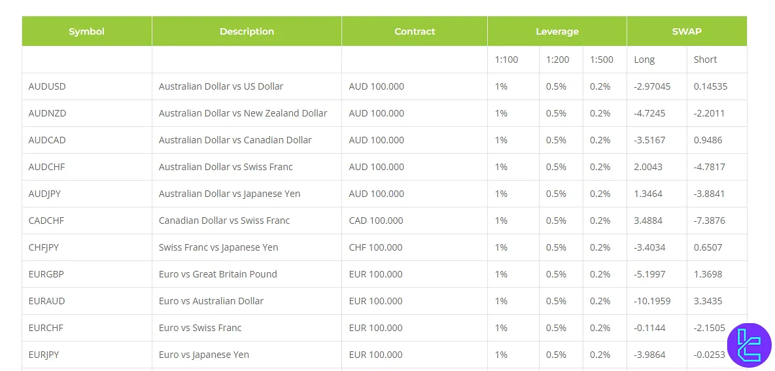Click the EURGBP symbol cell
The height and width of the screenshot is (371, 775).
(48, 274)
